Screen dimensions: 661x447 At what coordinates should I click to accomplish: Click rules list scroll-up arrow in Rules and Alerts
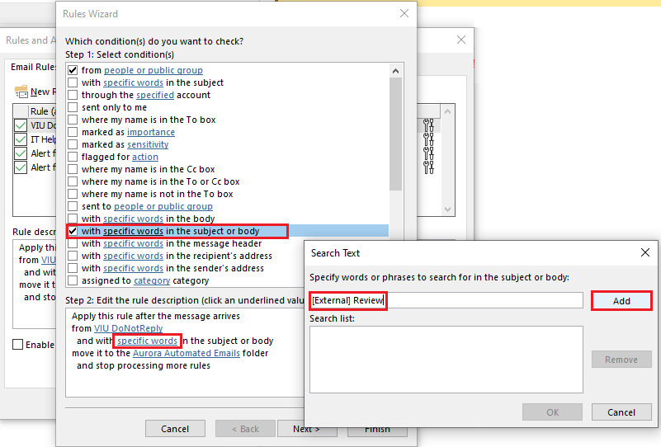coord(448,111)
